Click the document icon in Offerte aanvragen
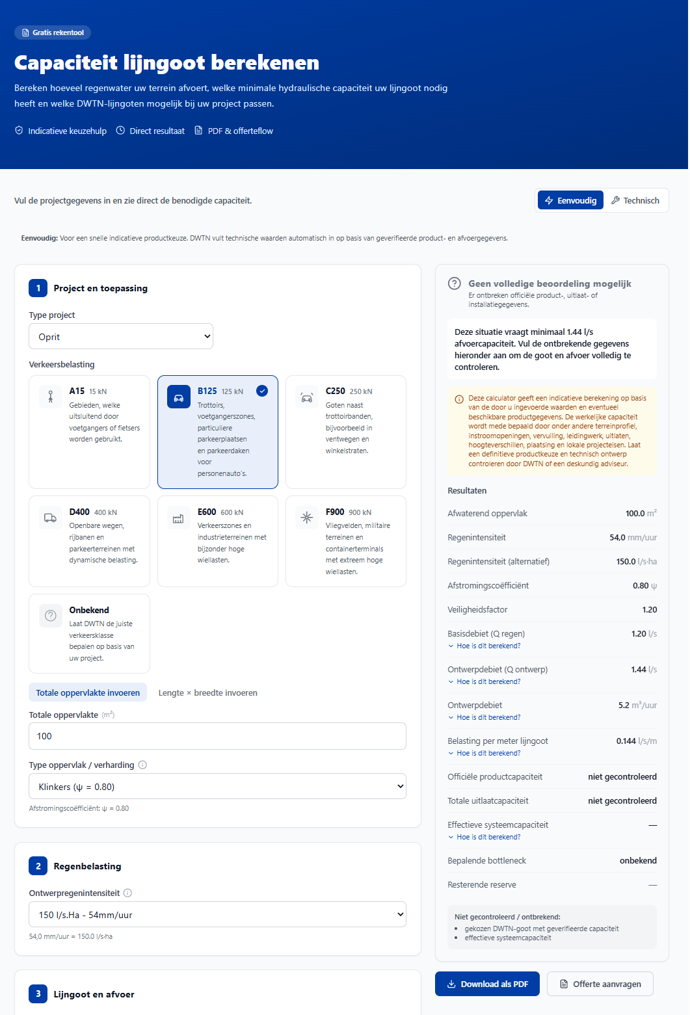The width and height of the screenshot is (690, 1015). [564, 984]
